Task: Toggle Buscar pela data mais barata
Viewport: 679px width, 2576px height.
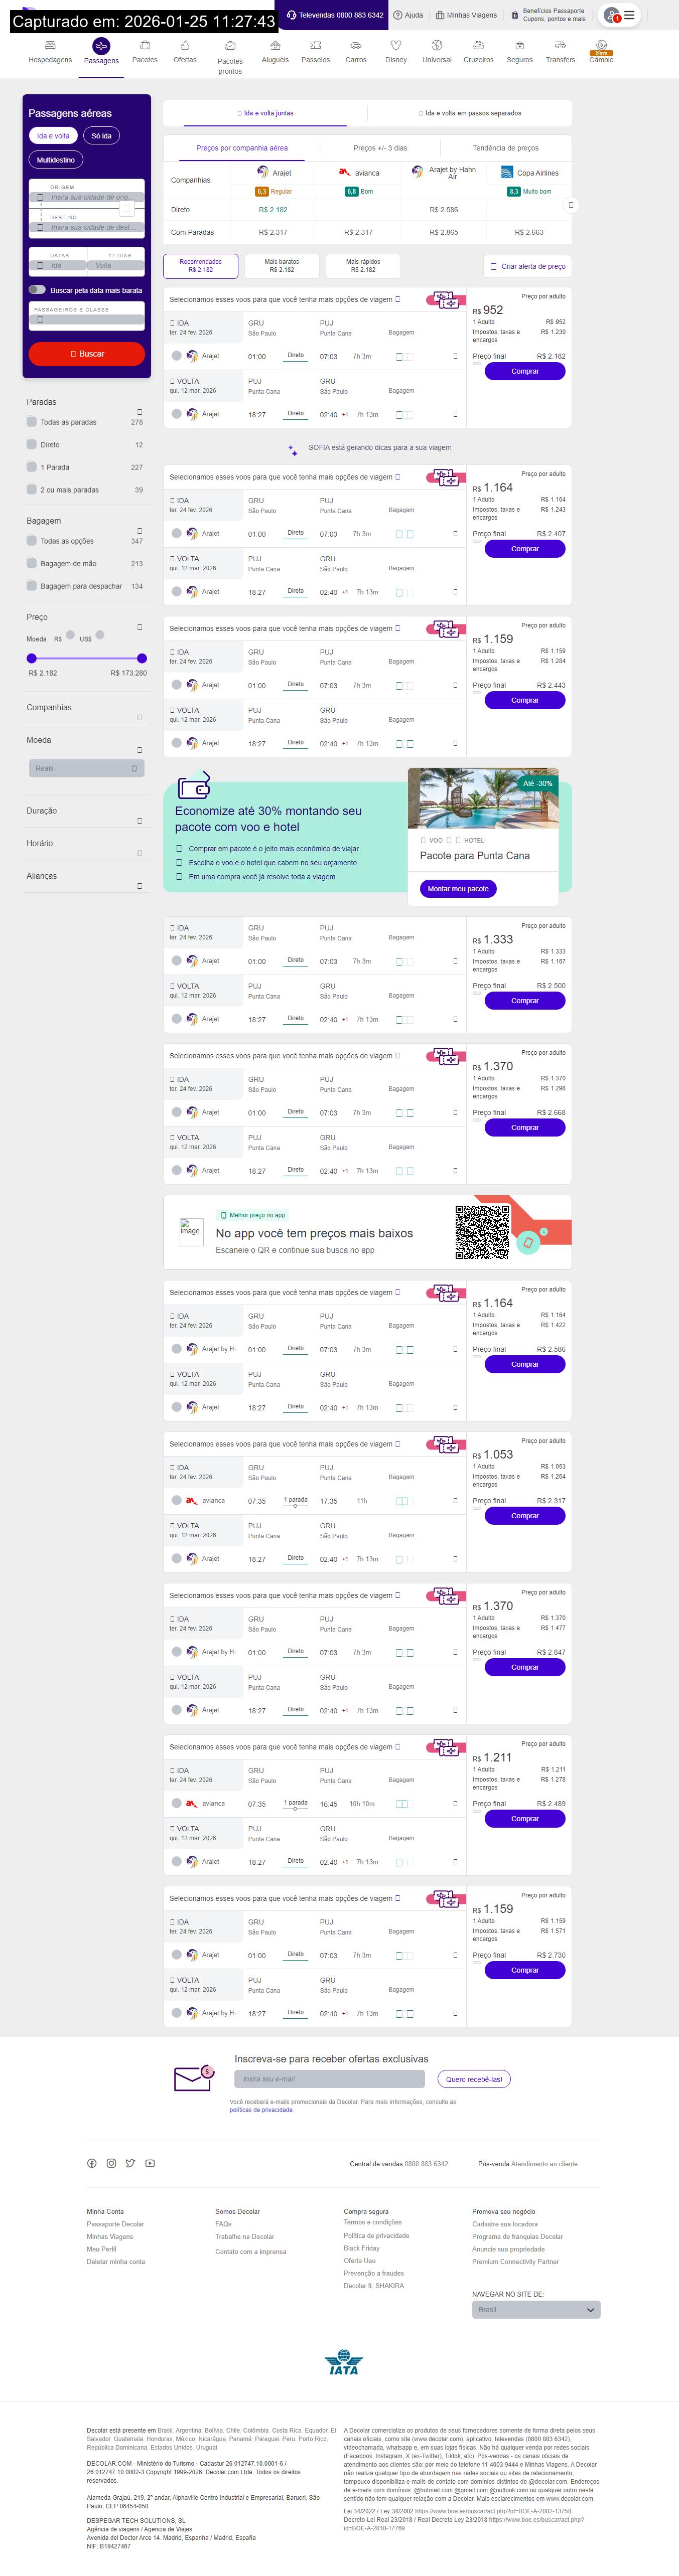Action: [x=37, y=290]
